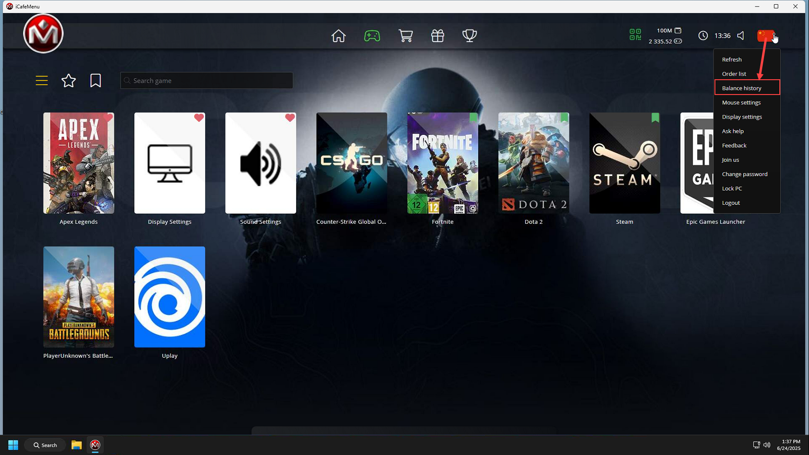809x455 pixels.
Task: Show favorite games with star filter
Action: (69, 81)
